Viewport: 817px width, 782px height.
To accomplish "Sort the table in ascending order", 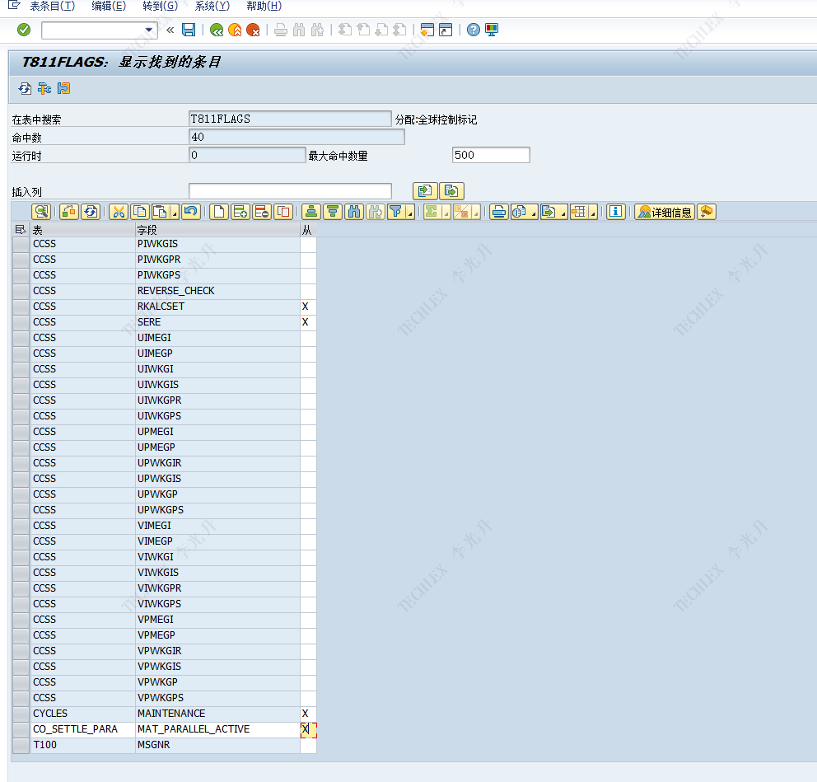I will pos(311,212).
